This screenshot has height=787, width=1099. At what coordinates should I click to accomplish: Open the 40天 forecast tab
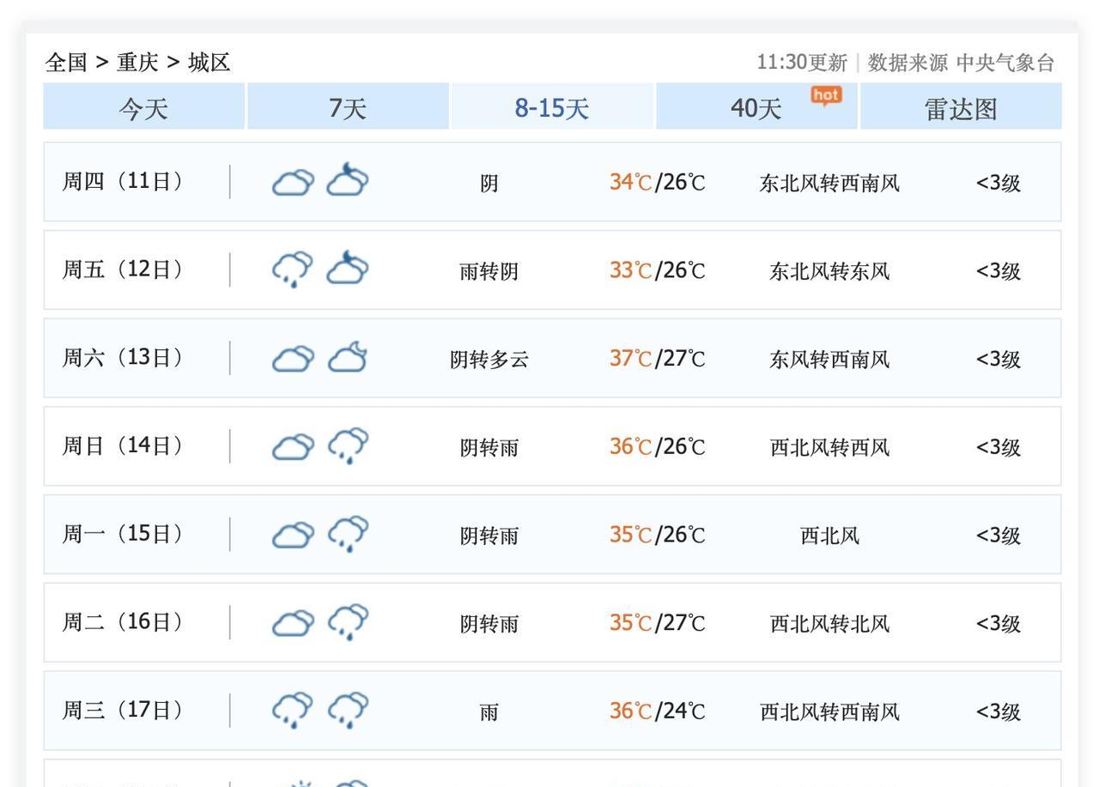[x=756, y=108]
